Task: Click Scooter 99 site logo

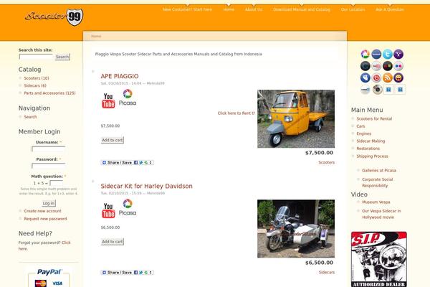Action: (x=54, y=17)
